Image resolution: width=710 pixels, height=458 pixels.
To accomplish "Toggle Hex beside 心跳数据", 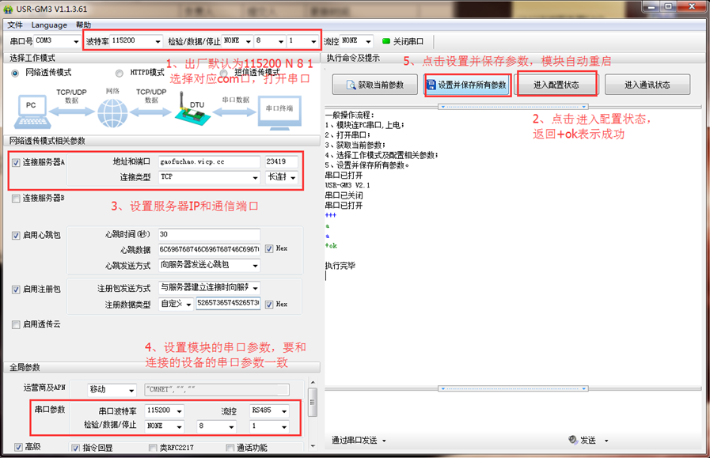I will (x=269, y=248).
